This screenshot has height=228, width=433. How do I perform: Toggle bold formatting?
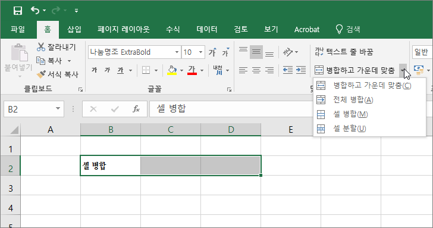pos(94,70)
